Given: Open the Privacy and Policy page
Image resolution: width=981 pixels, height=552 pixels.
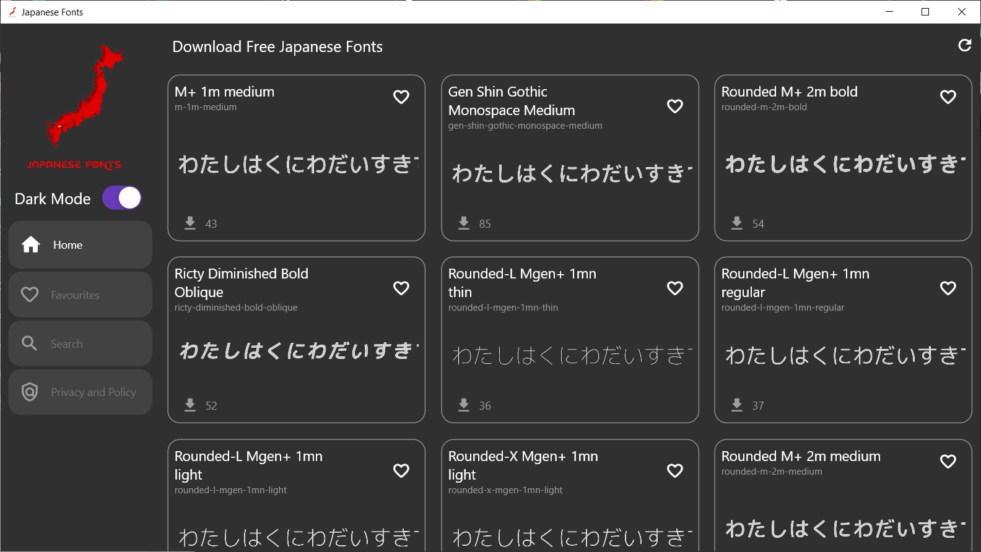Looking at the screenshot, I should (81, 392).
